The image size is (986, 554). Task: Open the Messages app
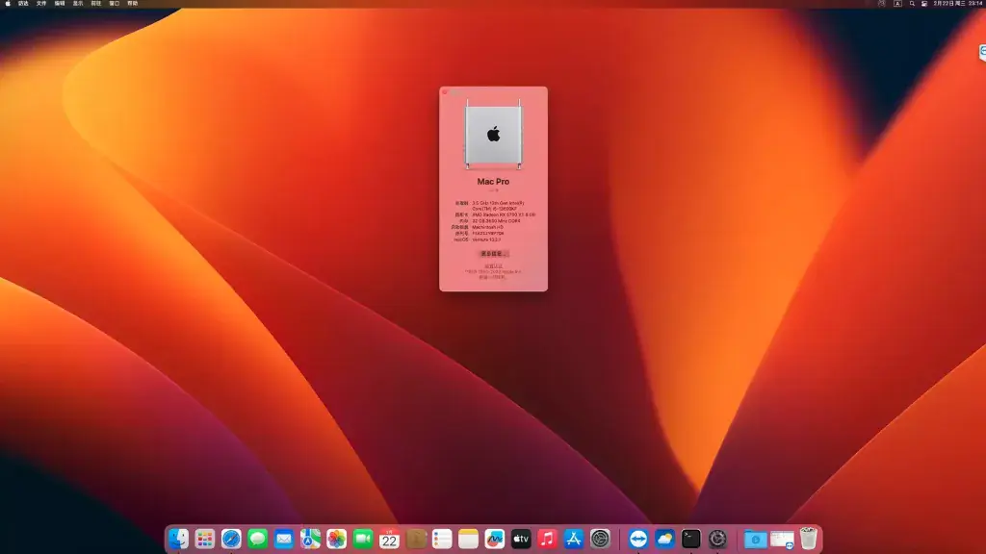point(257,539)
